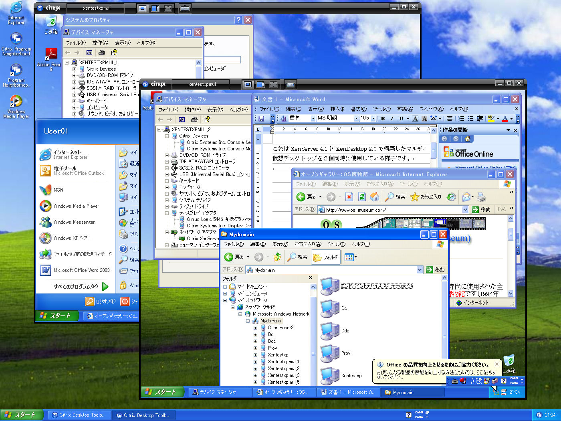561x421 pixels.
Task: Open the font size 10.5 dropdown
Action: (x=373, y=118)
